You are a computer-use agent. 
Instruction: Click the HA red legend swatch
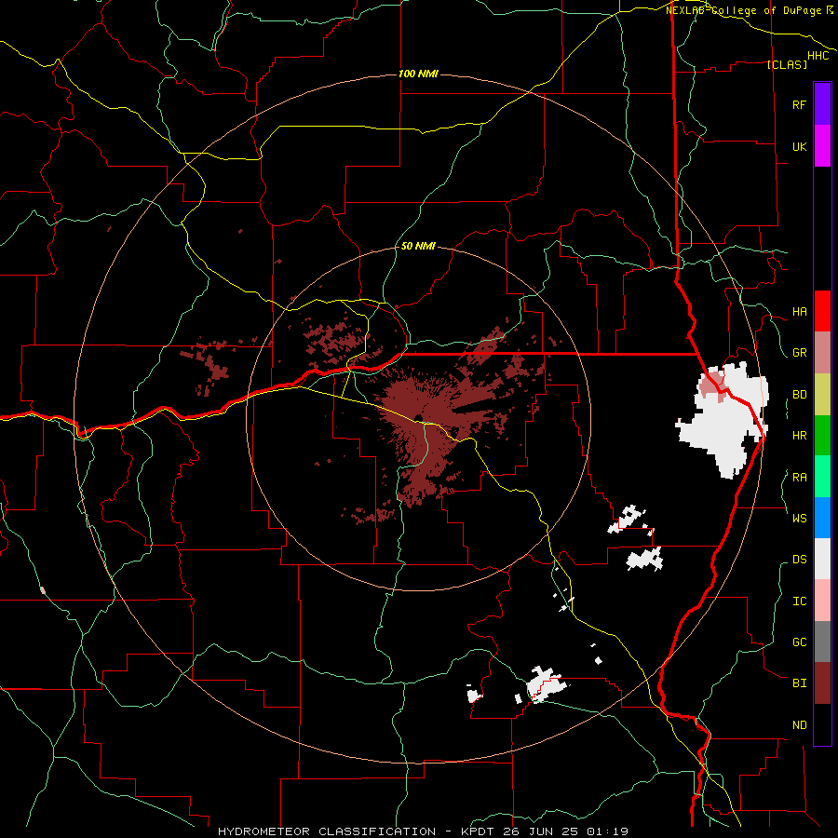pyautogui.click(x=822, y=311)
